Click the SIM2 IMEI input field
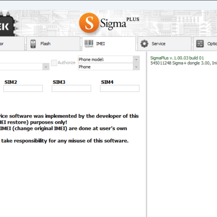Screen dimensions: 217x217 point(23,89)
